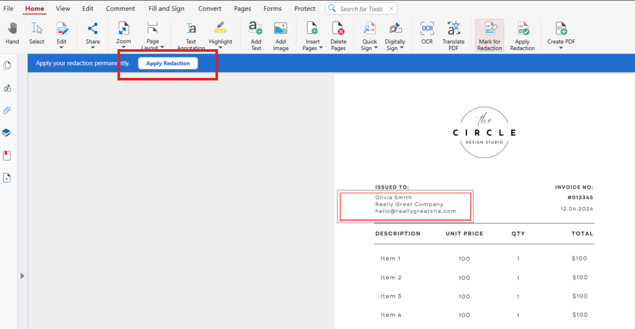Expand the Create PDF dropdown arrow
The image size is (635, 329).
tap(561, 48)
